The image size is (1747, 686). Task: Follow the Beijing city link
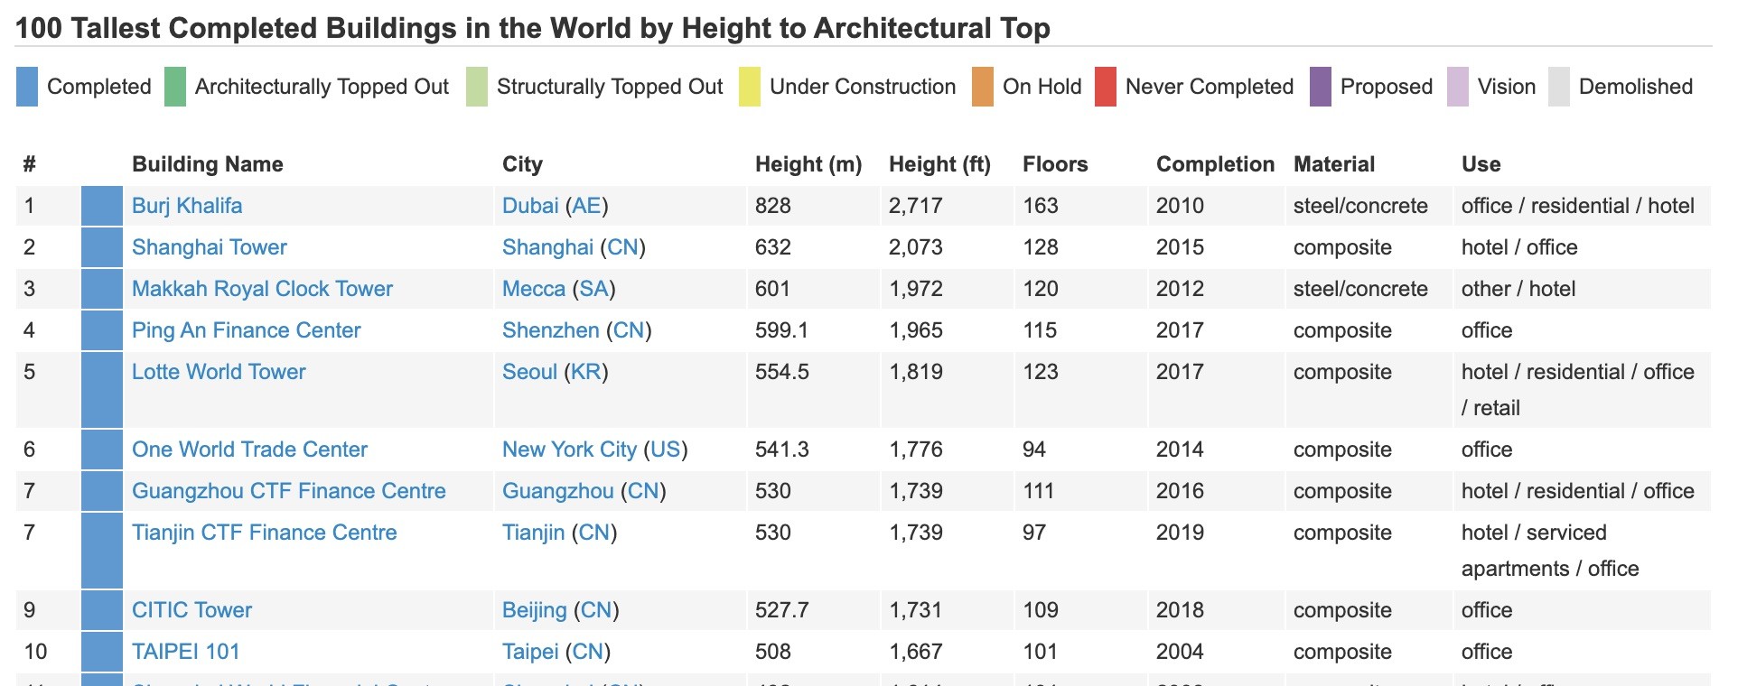tap(535, 610)
